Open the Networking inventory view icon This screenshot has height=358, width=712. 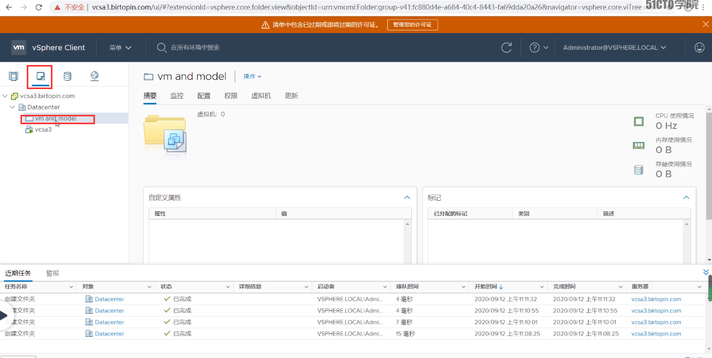click(x=94, y=77)
